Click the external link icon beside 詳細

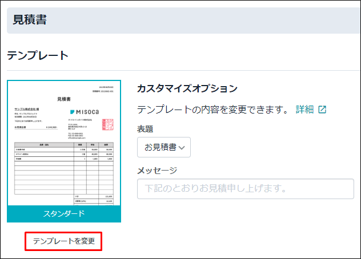[322, 110]
